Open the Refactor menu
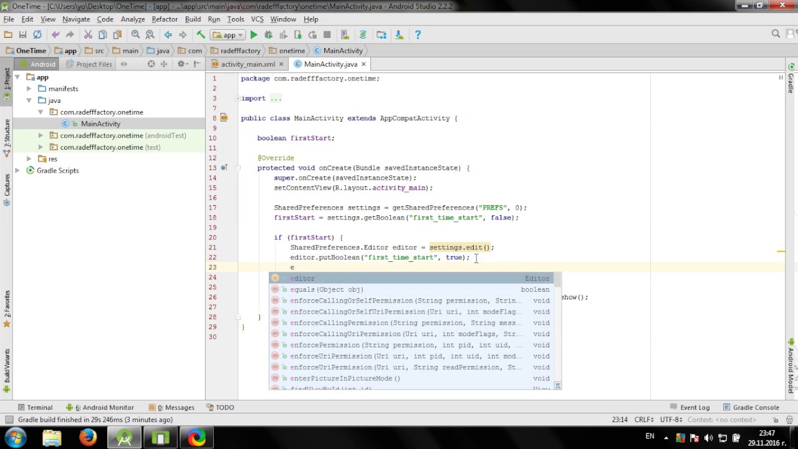The width and height of the screenshot is (798, 449). pyautogui.click(x=165, y=19)
